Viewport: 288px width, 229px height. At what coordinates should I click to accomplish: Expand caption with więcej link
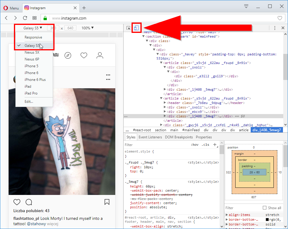[52, 224]
